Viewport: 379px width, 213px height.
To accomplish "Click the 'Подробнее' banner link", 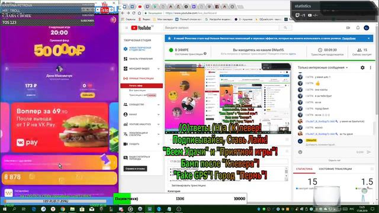I will 349,38.
